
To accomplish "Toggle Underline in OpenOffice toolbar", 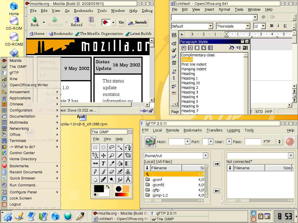I will (285, 26).
